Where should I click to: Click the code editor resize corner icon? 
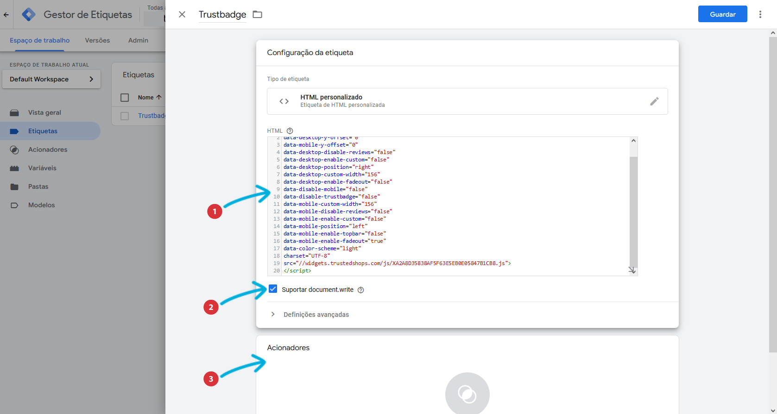[632, 270]
